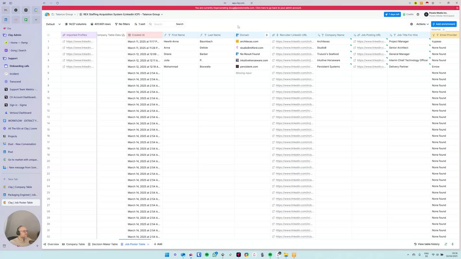
Task: Expand the Actions dropdown
Action: (x=422, y=24)
